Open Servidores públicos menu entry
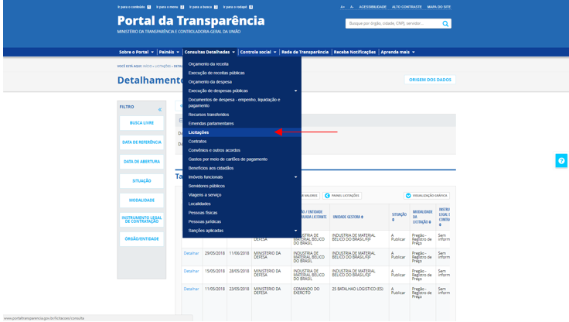Image resolution: width=569 pixels, height=322 pixels. (x=206, y=186)
